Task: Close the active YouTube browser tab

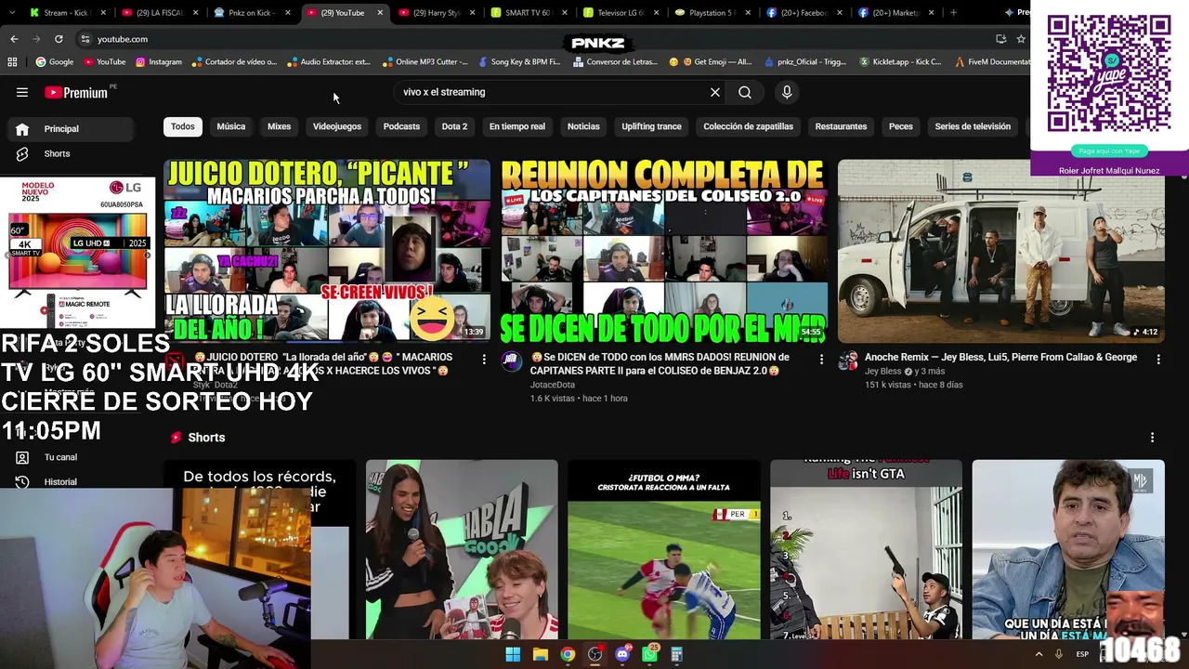Action: [x=380, y=13]
